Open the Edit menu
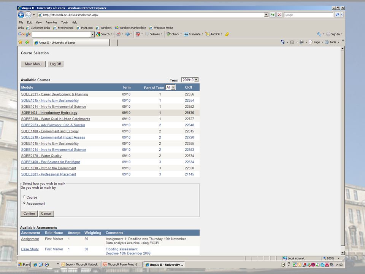 29,22
